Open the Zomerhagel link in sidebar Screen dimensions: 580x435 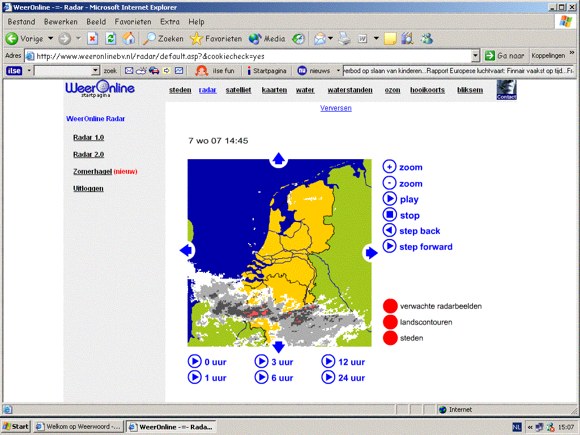tap(92, 171)
